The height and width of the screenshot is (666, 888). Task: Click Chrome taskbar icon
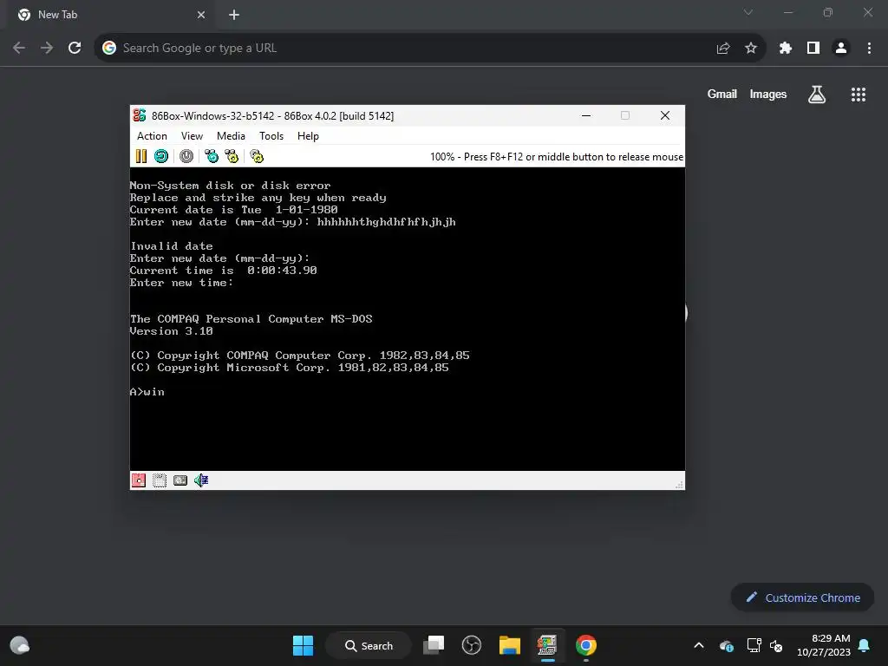point(586,645)
